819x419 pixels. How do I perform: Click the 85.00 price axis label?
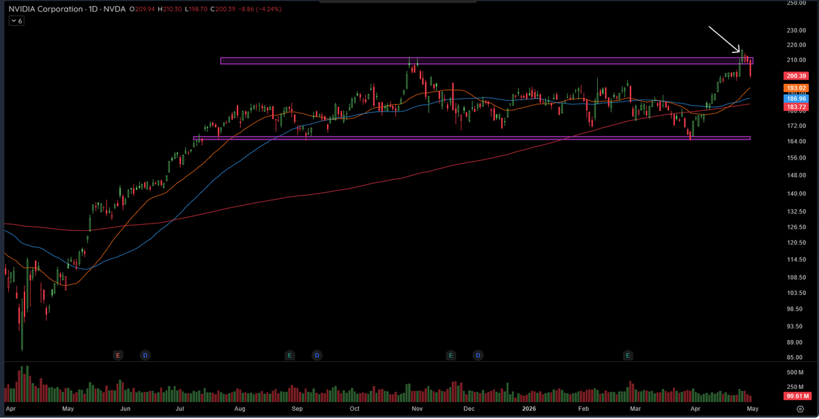796,357
